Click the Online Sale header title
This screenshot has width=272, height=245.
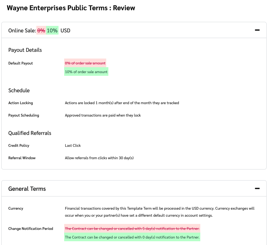coord(22,30)
